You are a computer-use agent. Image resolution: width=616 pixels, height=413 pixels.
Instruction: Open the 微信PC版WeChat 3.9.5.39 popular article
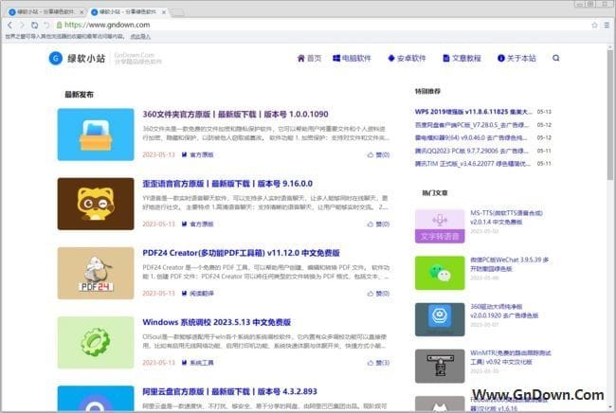(x=510, y=264)
